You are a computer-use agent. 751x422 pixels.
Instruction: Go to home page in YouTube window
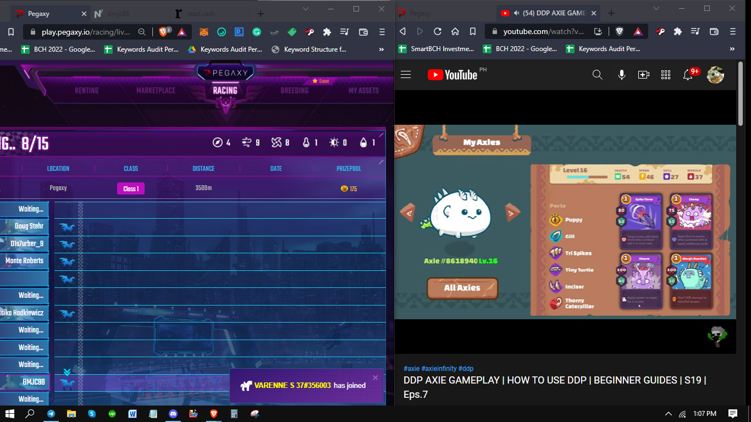tap(455, 31)
